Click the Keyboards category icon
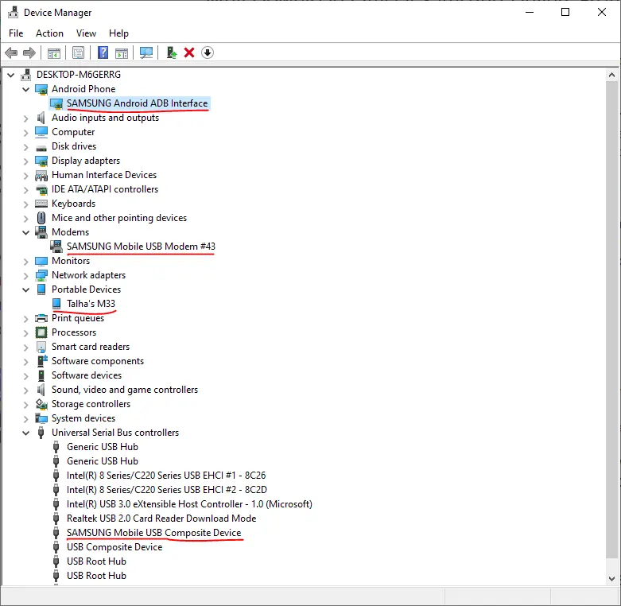 (41, 204)
